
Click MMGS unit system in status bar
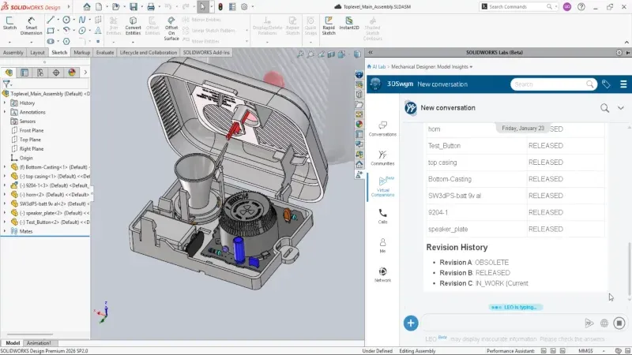coord(585,351)
